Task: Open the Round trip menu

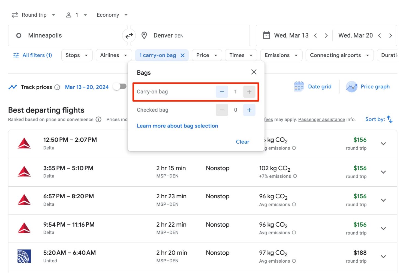Action: point(33,15)
